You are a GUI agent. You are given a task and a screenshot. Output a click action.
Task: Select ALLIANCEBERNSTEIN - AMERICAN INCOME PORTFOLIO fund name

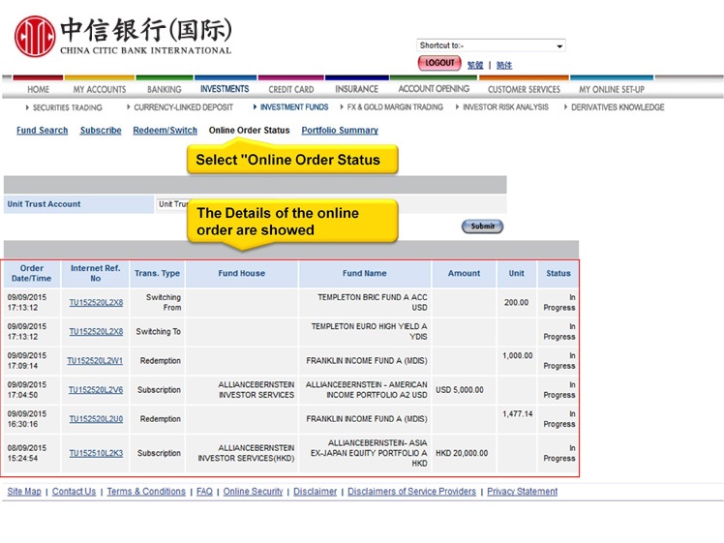tap(366, 390)
